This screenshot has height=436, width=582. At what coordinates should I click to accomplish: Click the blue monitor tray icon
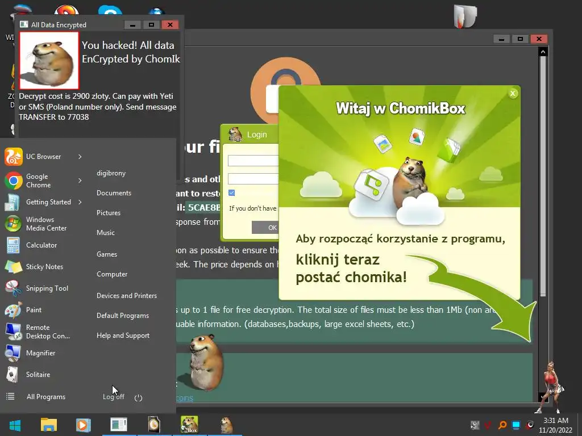tap(516, 425)
